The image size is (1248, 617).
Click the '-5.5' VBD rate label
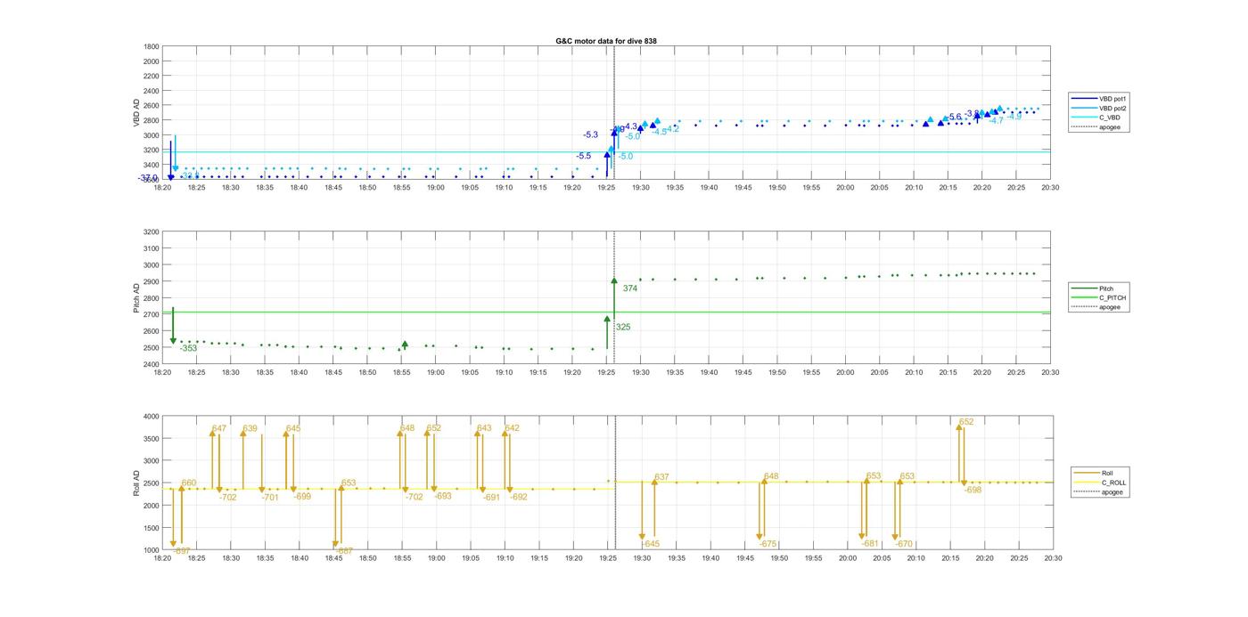(583, 156)
